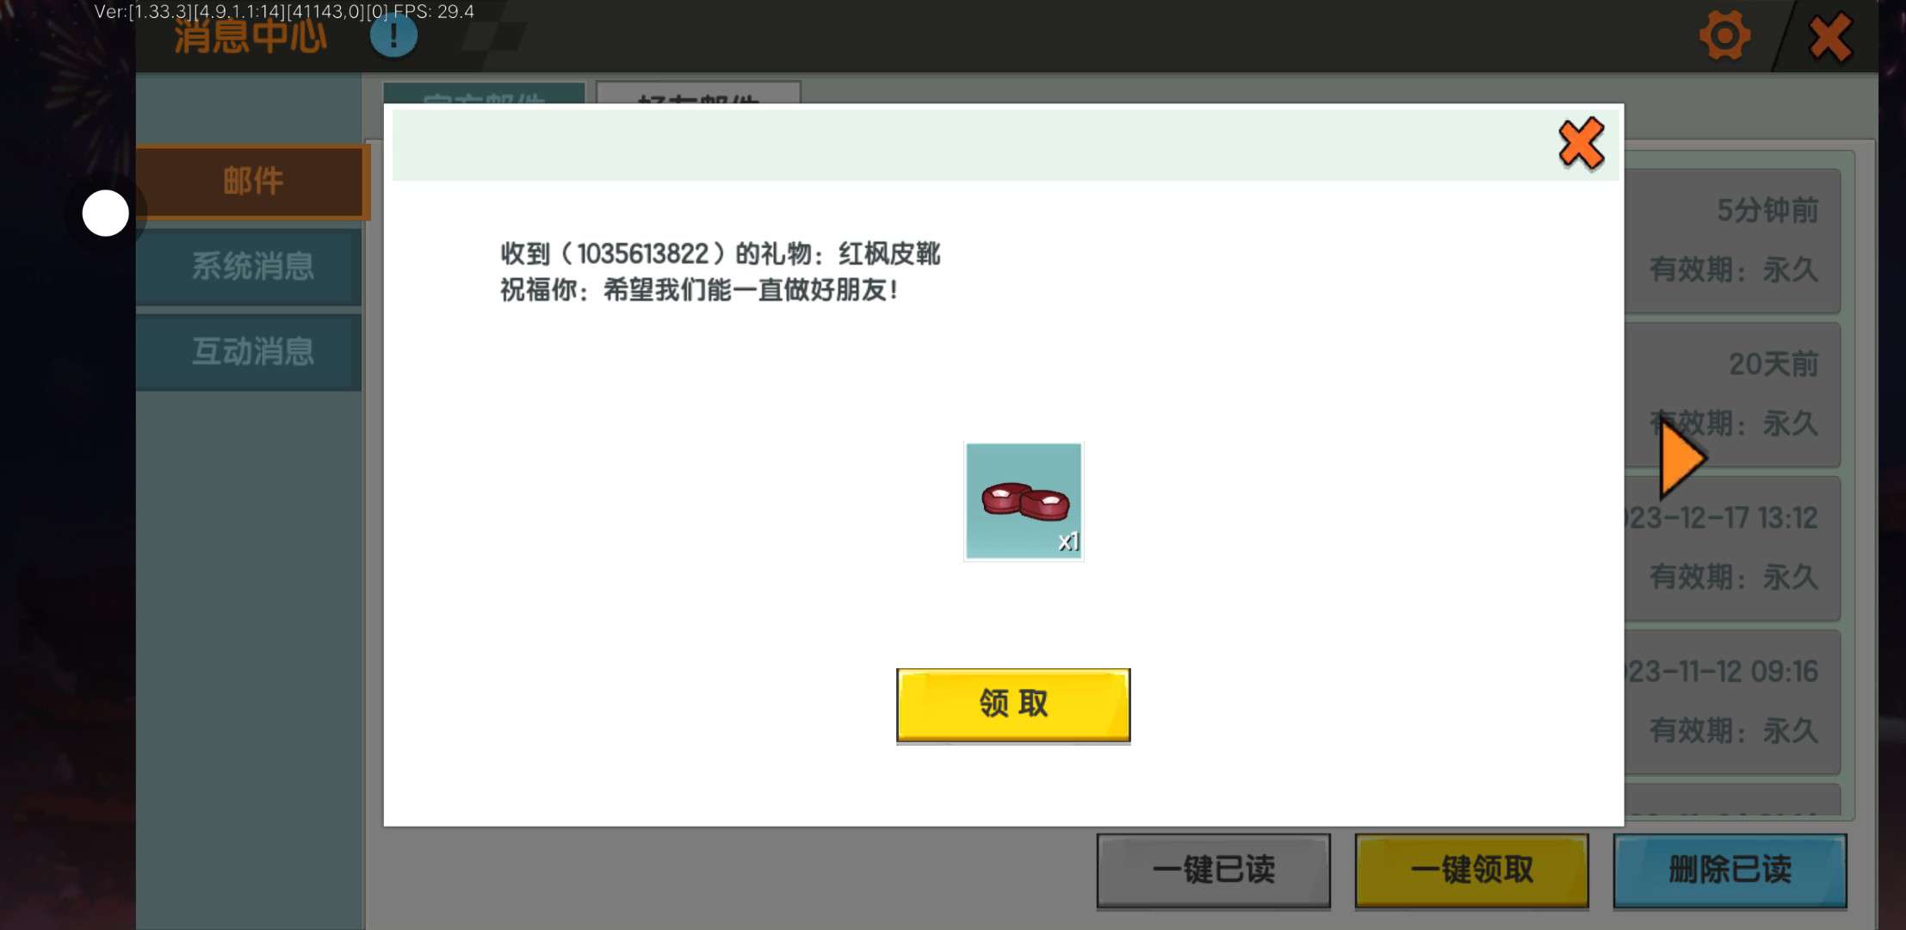Select the mail dated 12-17 13:12
1906x930 pixels.
coord(1732,548)
